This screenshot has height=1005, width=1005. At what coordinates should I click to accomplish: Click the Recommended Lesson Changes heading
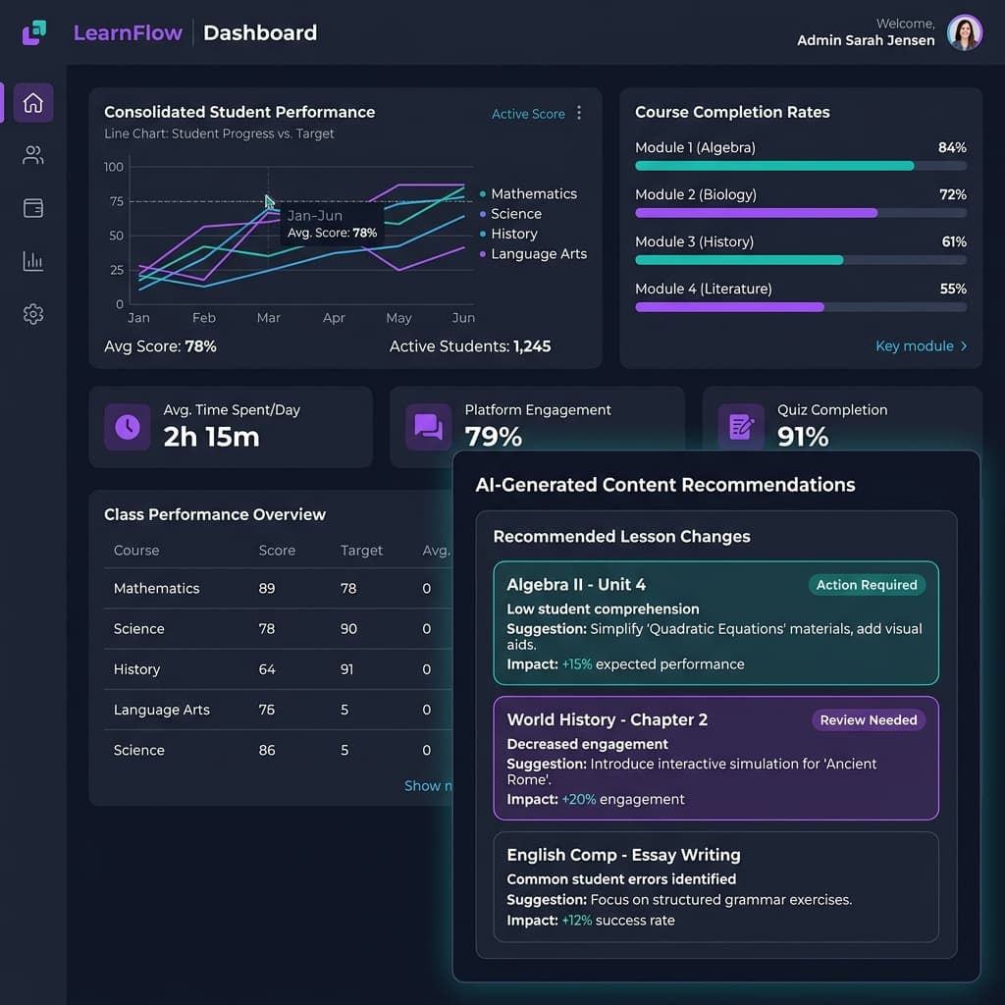point(621,537)
